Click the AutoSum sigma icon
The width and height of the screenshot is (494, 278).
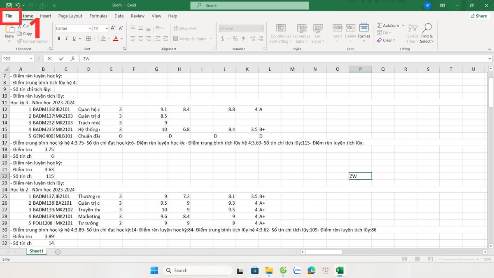coord(380,26)
